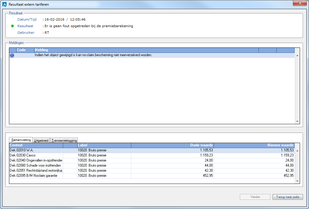
Task: Click the green Resultaat status indicator
Action: pos(13,26)
